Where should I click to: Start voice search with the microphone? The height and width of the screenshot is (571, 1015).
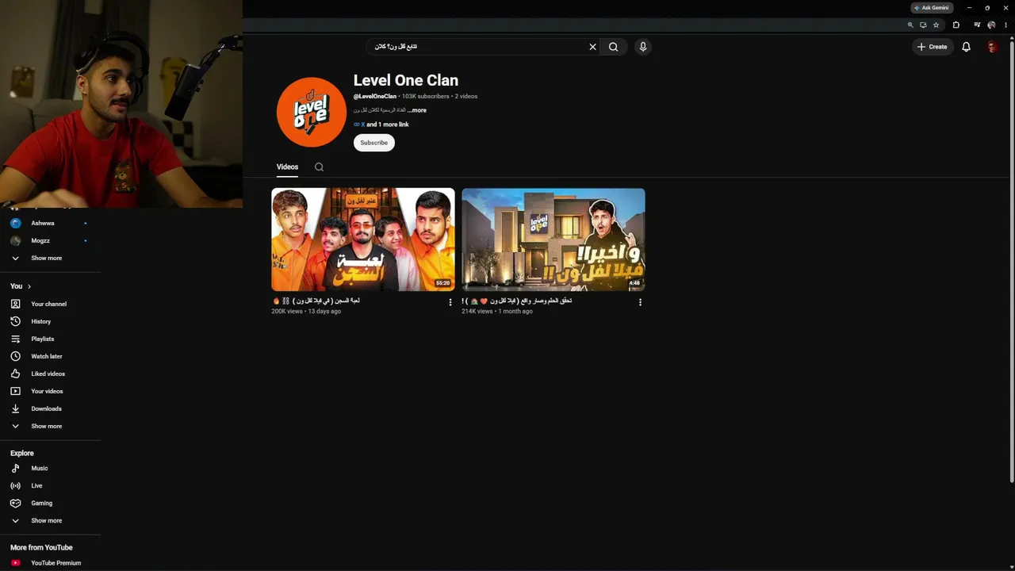pos(643,47)
